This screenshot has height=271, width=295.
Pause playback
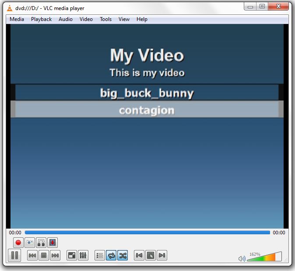click(14, 255)
